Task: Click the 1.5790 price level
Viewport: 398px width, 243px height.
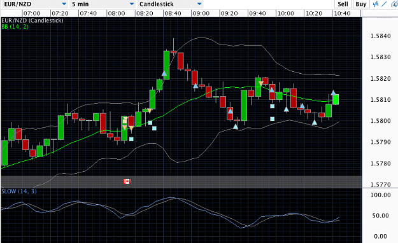Action: tap(380, 142)
